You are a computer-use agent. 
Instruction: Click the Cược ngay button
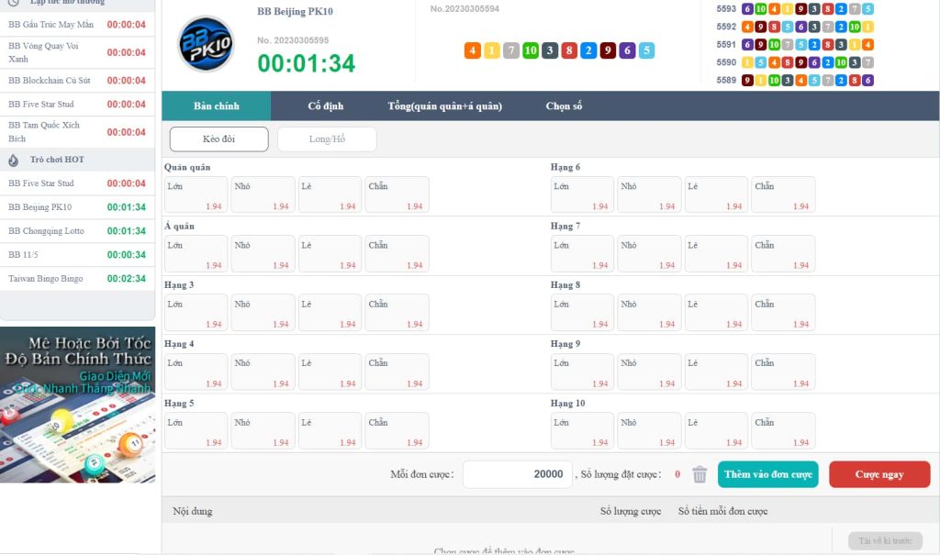[879, 474]
